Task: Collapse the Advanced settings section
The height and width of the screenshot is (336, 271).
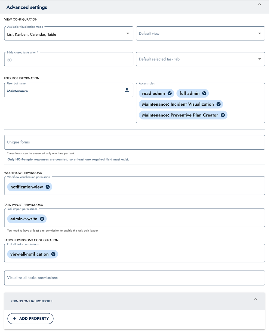Action: (259, 4)
